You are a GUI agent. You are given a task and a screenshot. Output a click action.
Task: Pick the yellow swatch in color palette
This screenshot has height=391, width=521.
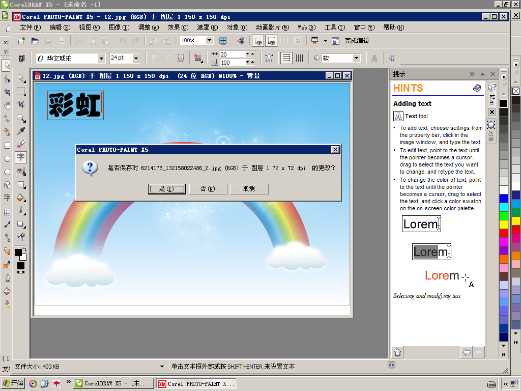point(503,225)
